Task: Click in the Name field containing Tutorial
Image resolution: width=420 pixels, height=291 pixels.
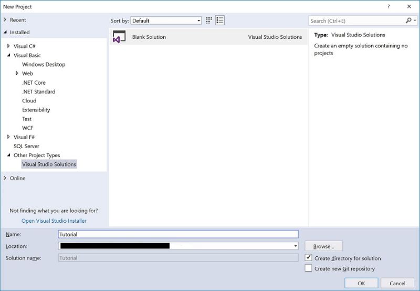Action: pos(178,234)
